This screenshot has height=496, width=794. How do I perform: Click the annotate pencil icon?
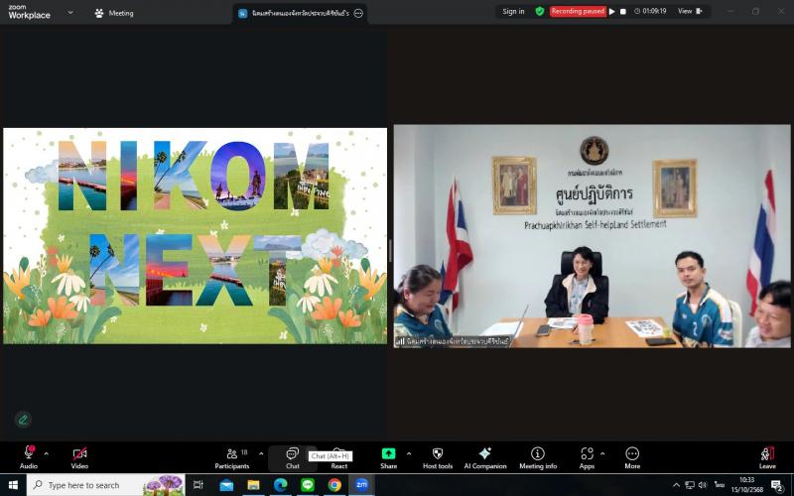pyautogui.click(x=23, y=420)
